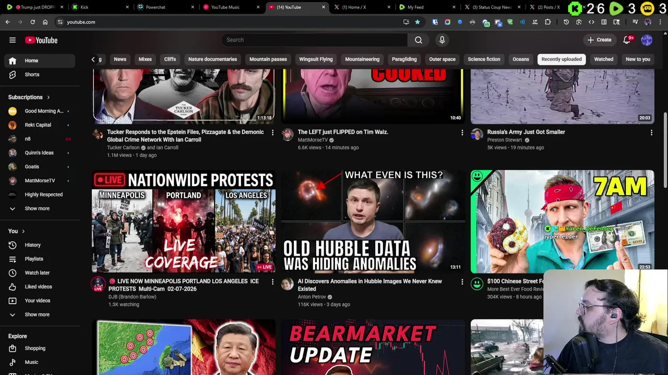Click DJB (Brandon Barlow) channel name
Viewport: 668px width, 375px height.
[132, 297]
